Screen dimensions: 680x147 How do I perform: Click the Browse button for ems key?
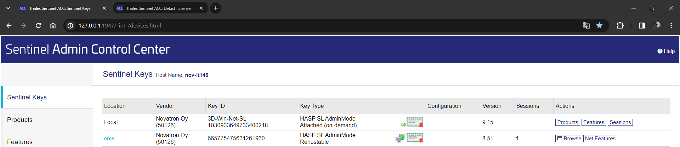569,139
